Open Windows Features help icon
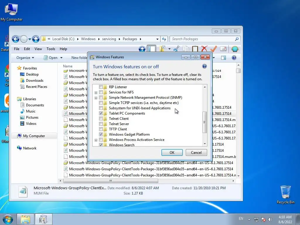 pos(204,66)
